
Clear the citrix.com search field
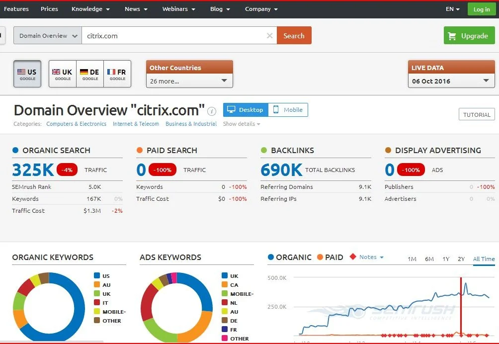point(269,36)
